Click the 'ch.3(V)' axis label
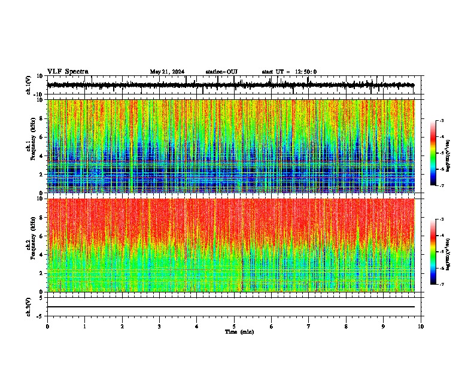 point(29,307)
